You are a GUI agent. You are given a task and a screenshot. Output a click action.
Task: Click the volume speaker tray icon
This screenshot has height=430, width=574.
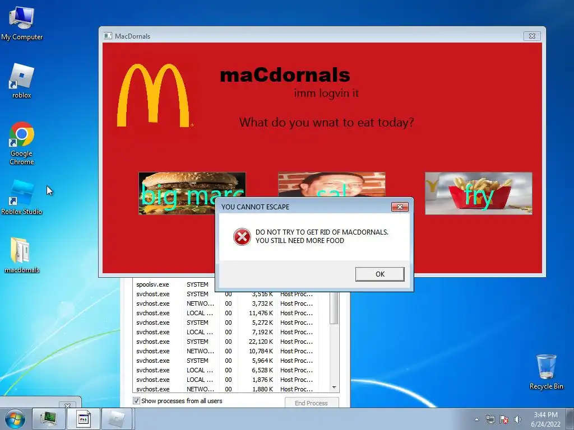click(517, 419)
